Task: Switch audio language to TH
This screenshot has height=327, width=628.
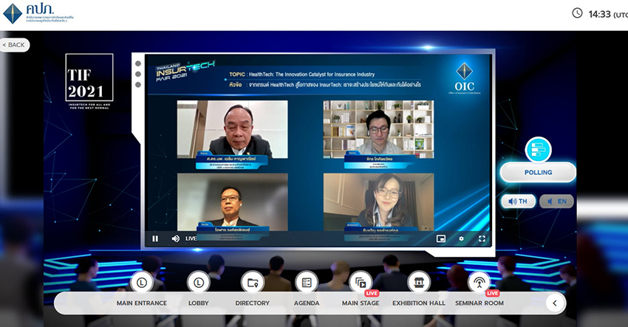Action: pyautogui.click(x=519, y=201)
